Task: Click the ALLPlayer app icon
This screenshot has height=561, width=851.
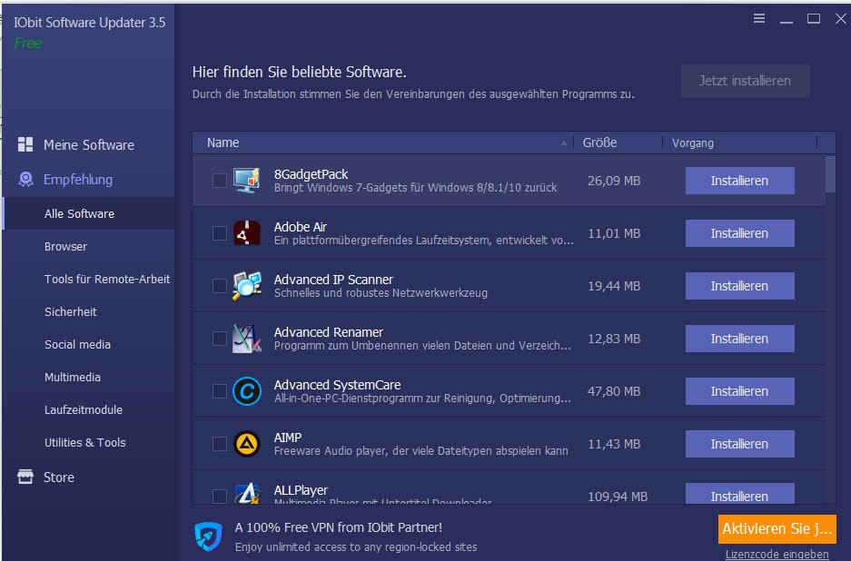Action: click(247, 493)
